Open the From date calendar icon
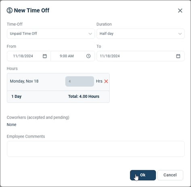The width and height of the screenshot is (191, 187). point(45,56)
